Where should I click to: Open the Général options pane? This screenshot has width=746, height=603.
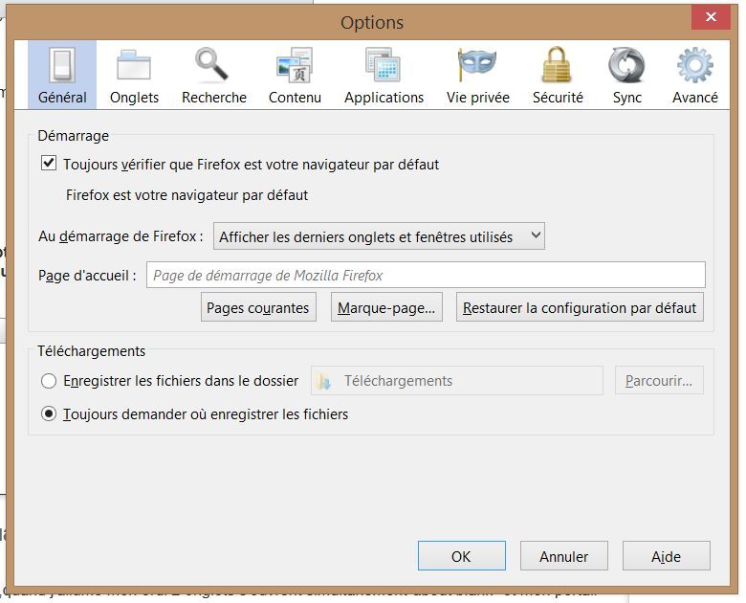click(62, 76)
